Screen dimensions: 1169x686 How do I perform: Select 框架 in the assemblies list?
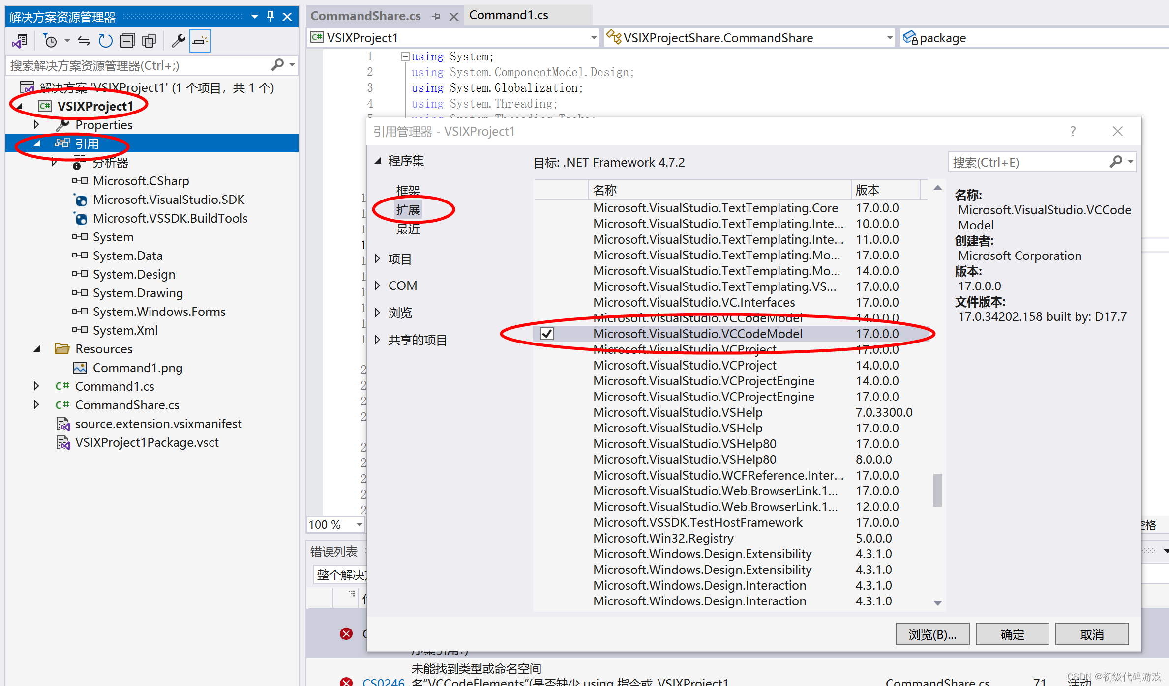[x=408, y=190]
